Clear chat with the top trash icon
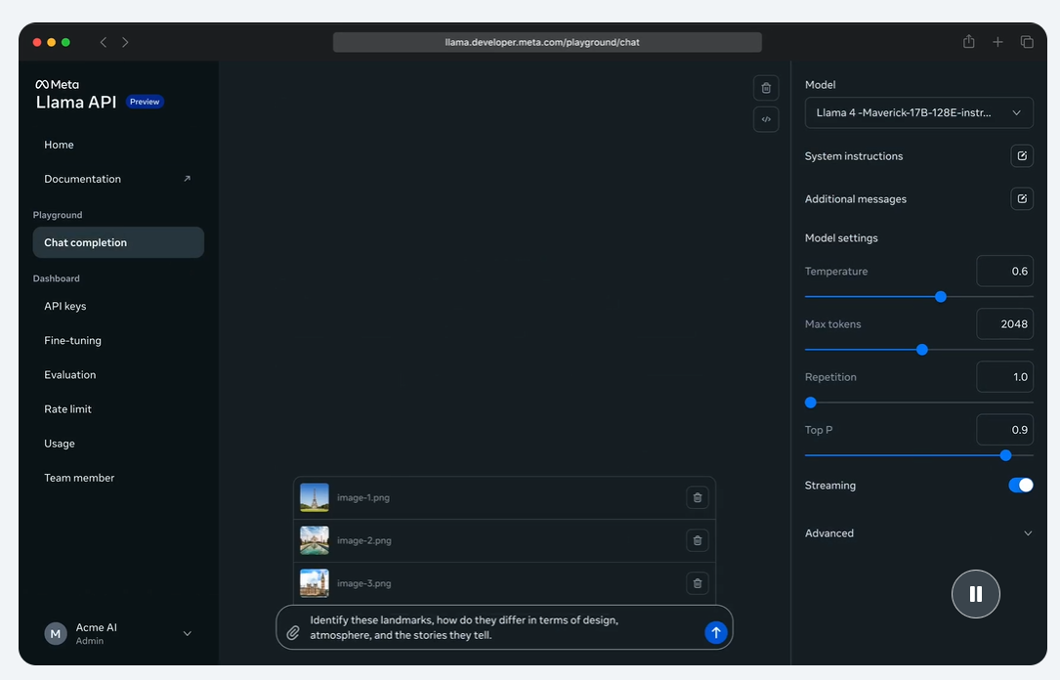 [x=766, y=88]
